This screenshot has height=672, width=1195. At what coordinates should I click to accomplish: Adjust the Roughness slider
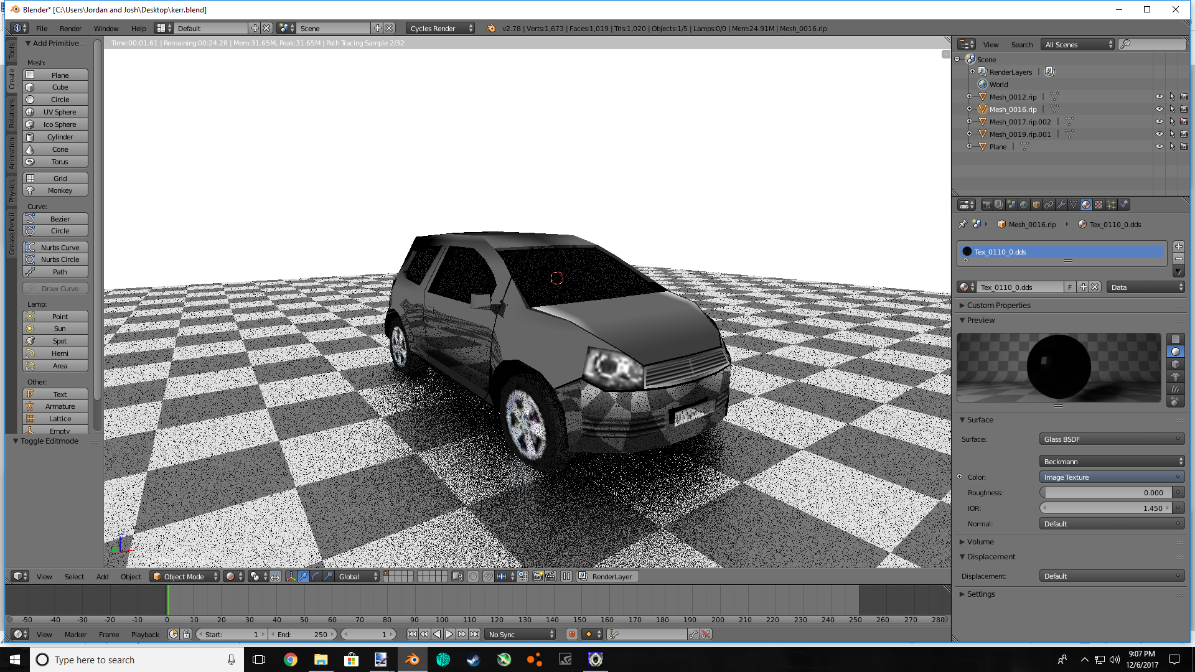click(1107, 493)
